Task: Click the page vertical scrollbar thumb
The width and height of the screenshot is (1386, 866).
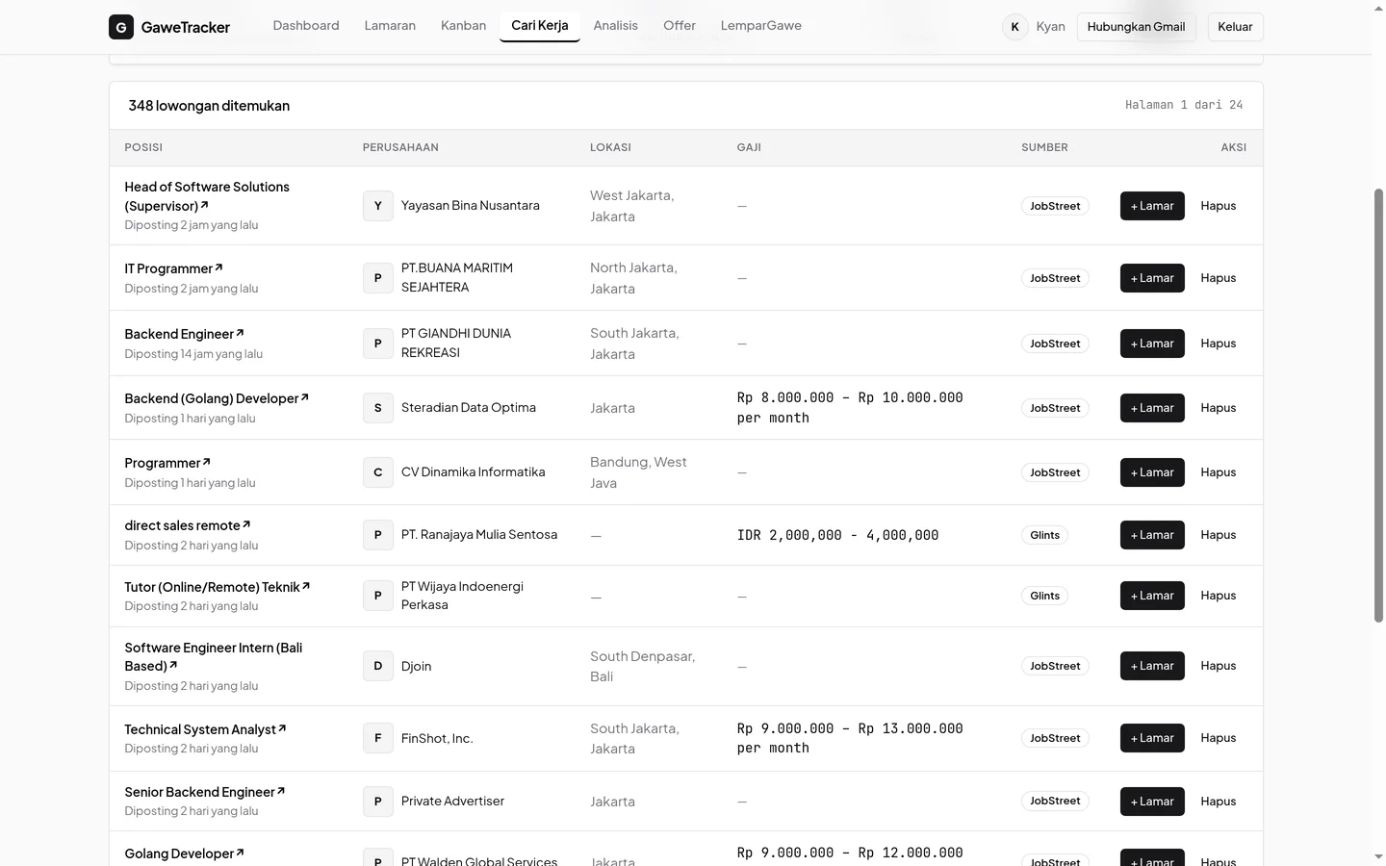Action: 1378,404
